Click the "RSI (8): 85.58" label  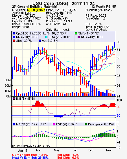tap(25, 99)
